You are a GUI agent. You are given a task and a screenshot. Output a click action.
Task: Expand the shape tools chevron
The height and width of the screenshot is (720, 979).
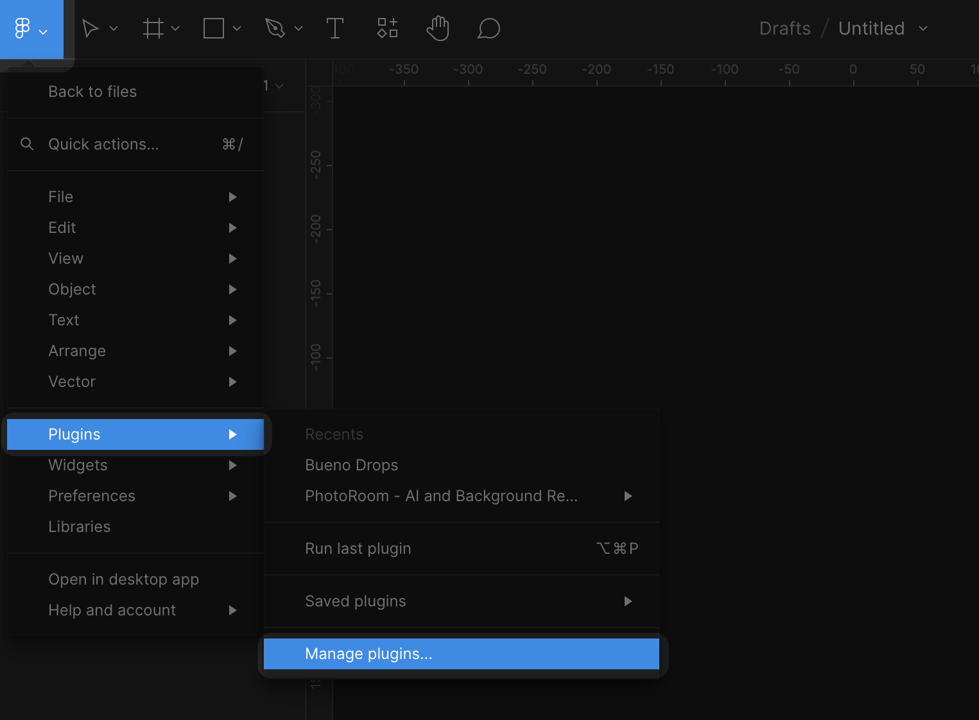237,29
